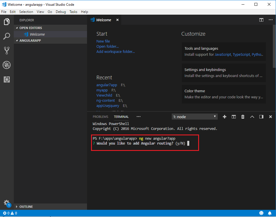Viewport: 276px width, 217px height.
Task: Open the Go menu
Action: click(x=50, y=11)
